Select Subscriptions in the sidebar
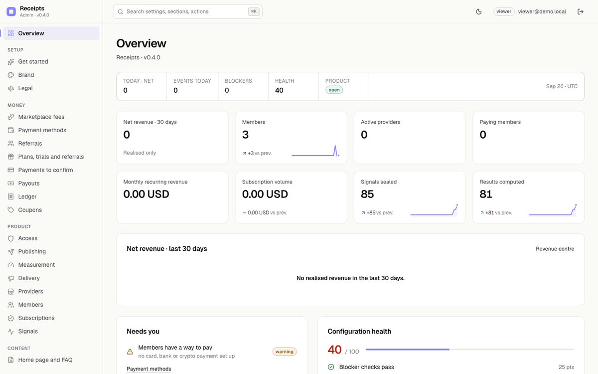The width and height of the screenshot is (598, 374). (x=51, y=318)
